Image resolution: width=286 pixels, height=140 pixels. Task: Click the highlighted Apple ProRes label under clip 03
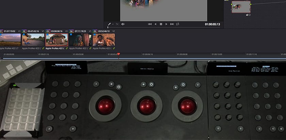55,49
